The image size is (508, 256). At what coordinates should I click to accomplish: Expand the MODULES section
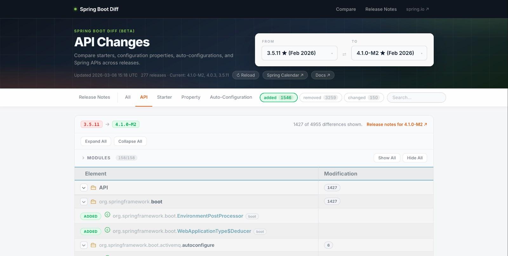tap(83, 158)
